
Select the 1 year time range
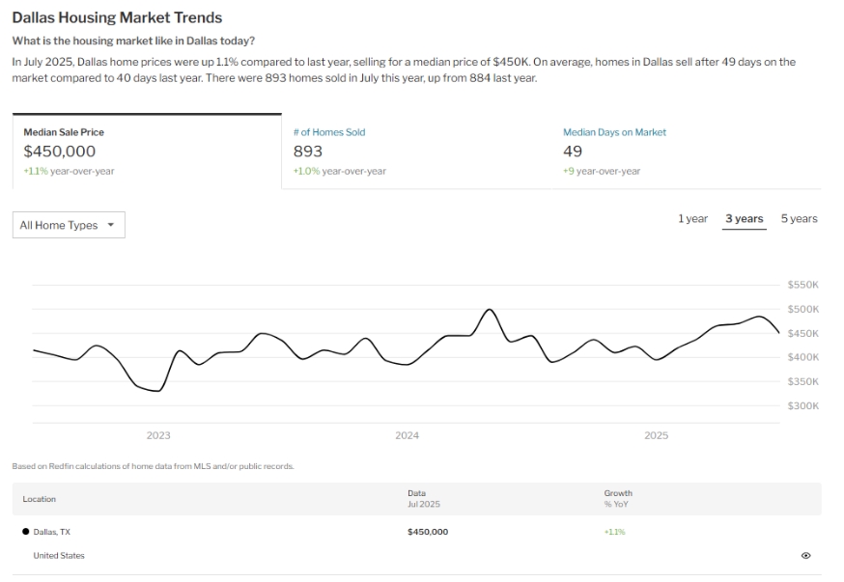(692, 219)
